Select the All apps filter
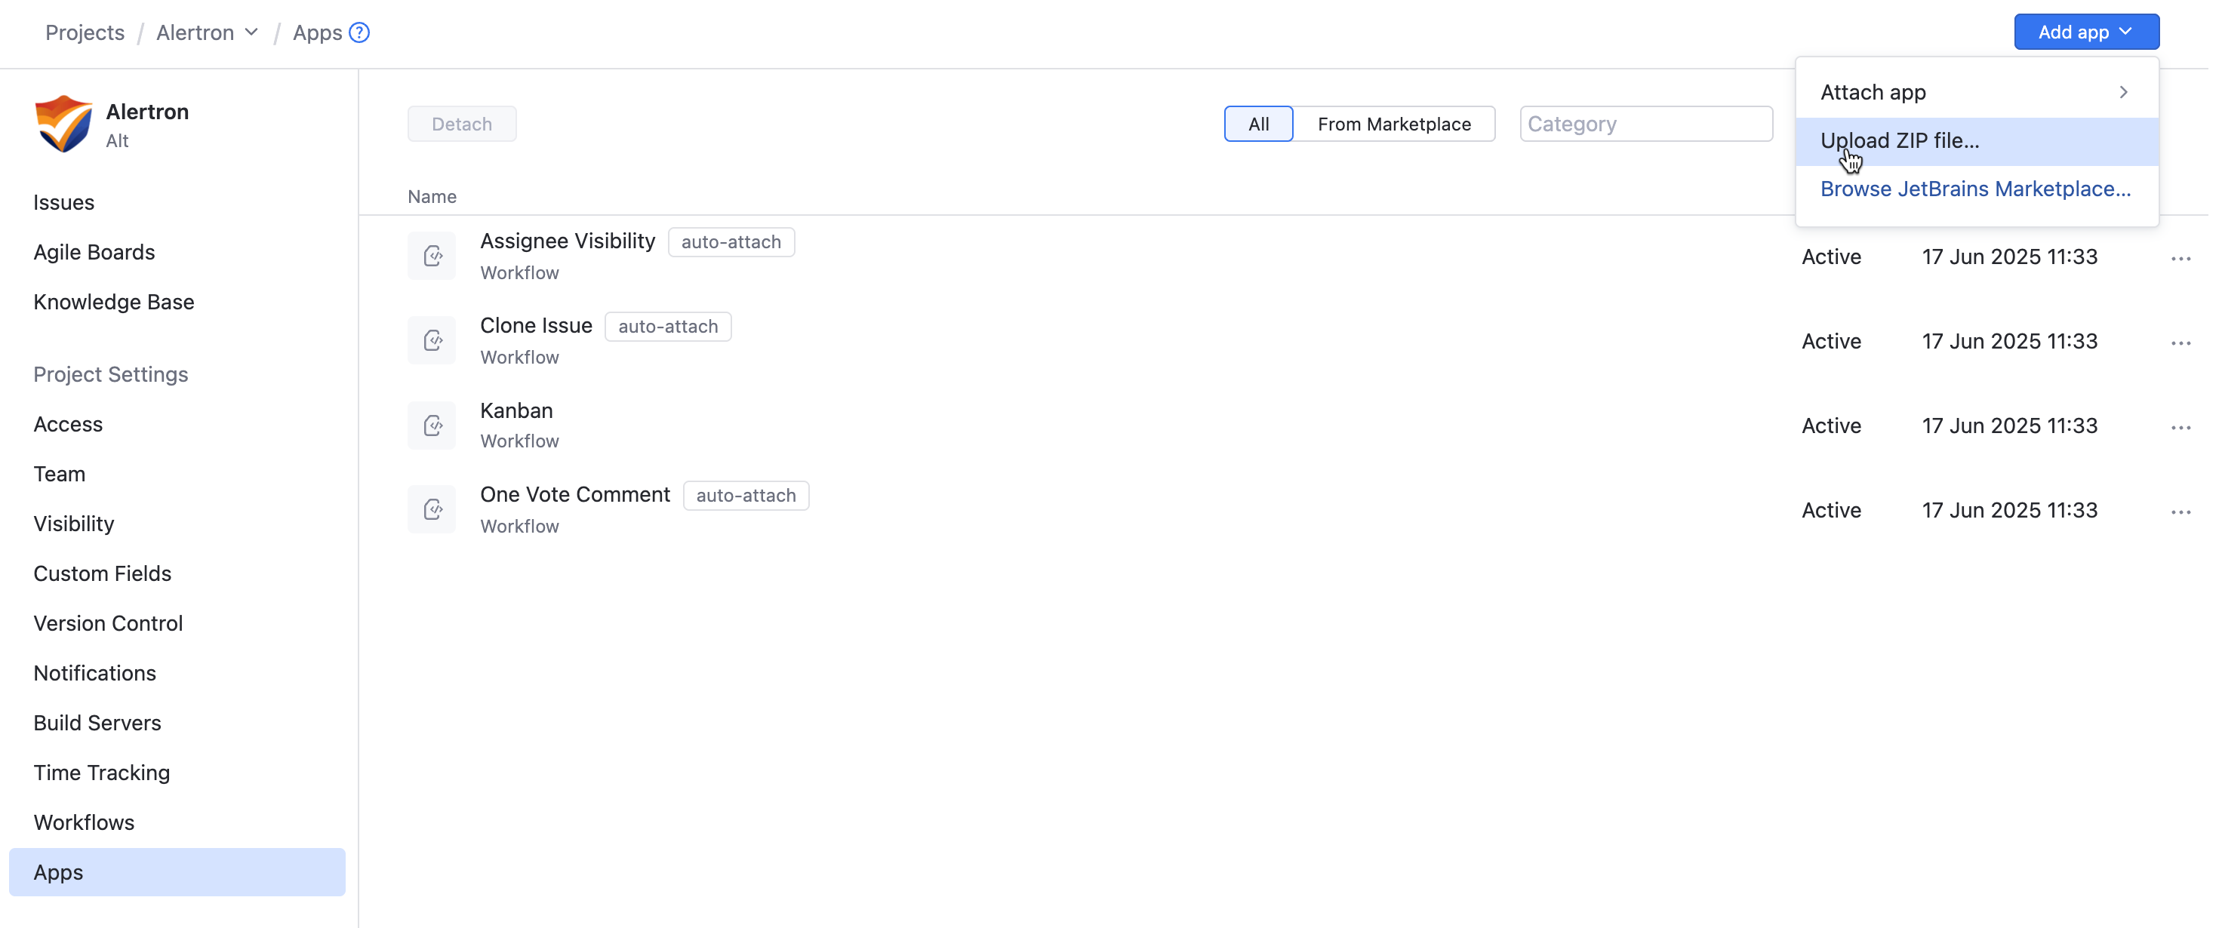The width and height of the screenshot is (2222, 928). pyautogui.click(x=1257, y=123)
